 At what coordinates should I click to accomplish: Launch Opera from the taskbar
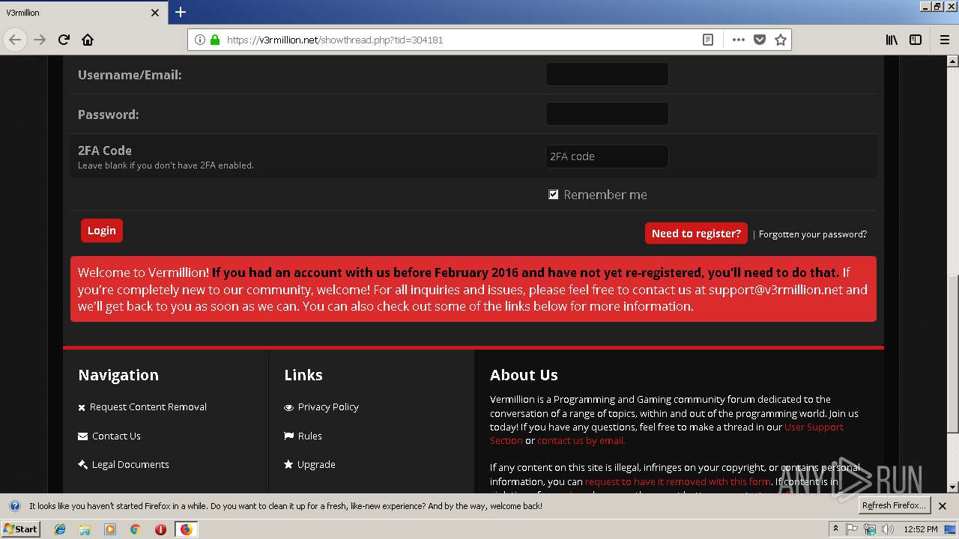pos(160,529)
